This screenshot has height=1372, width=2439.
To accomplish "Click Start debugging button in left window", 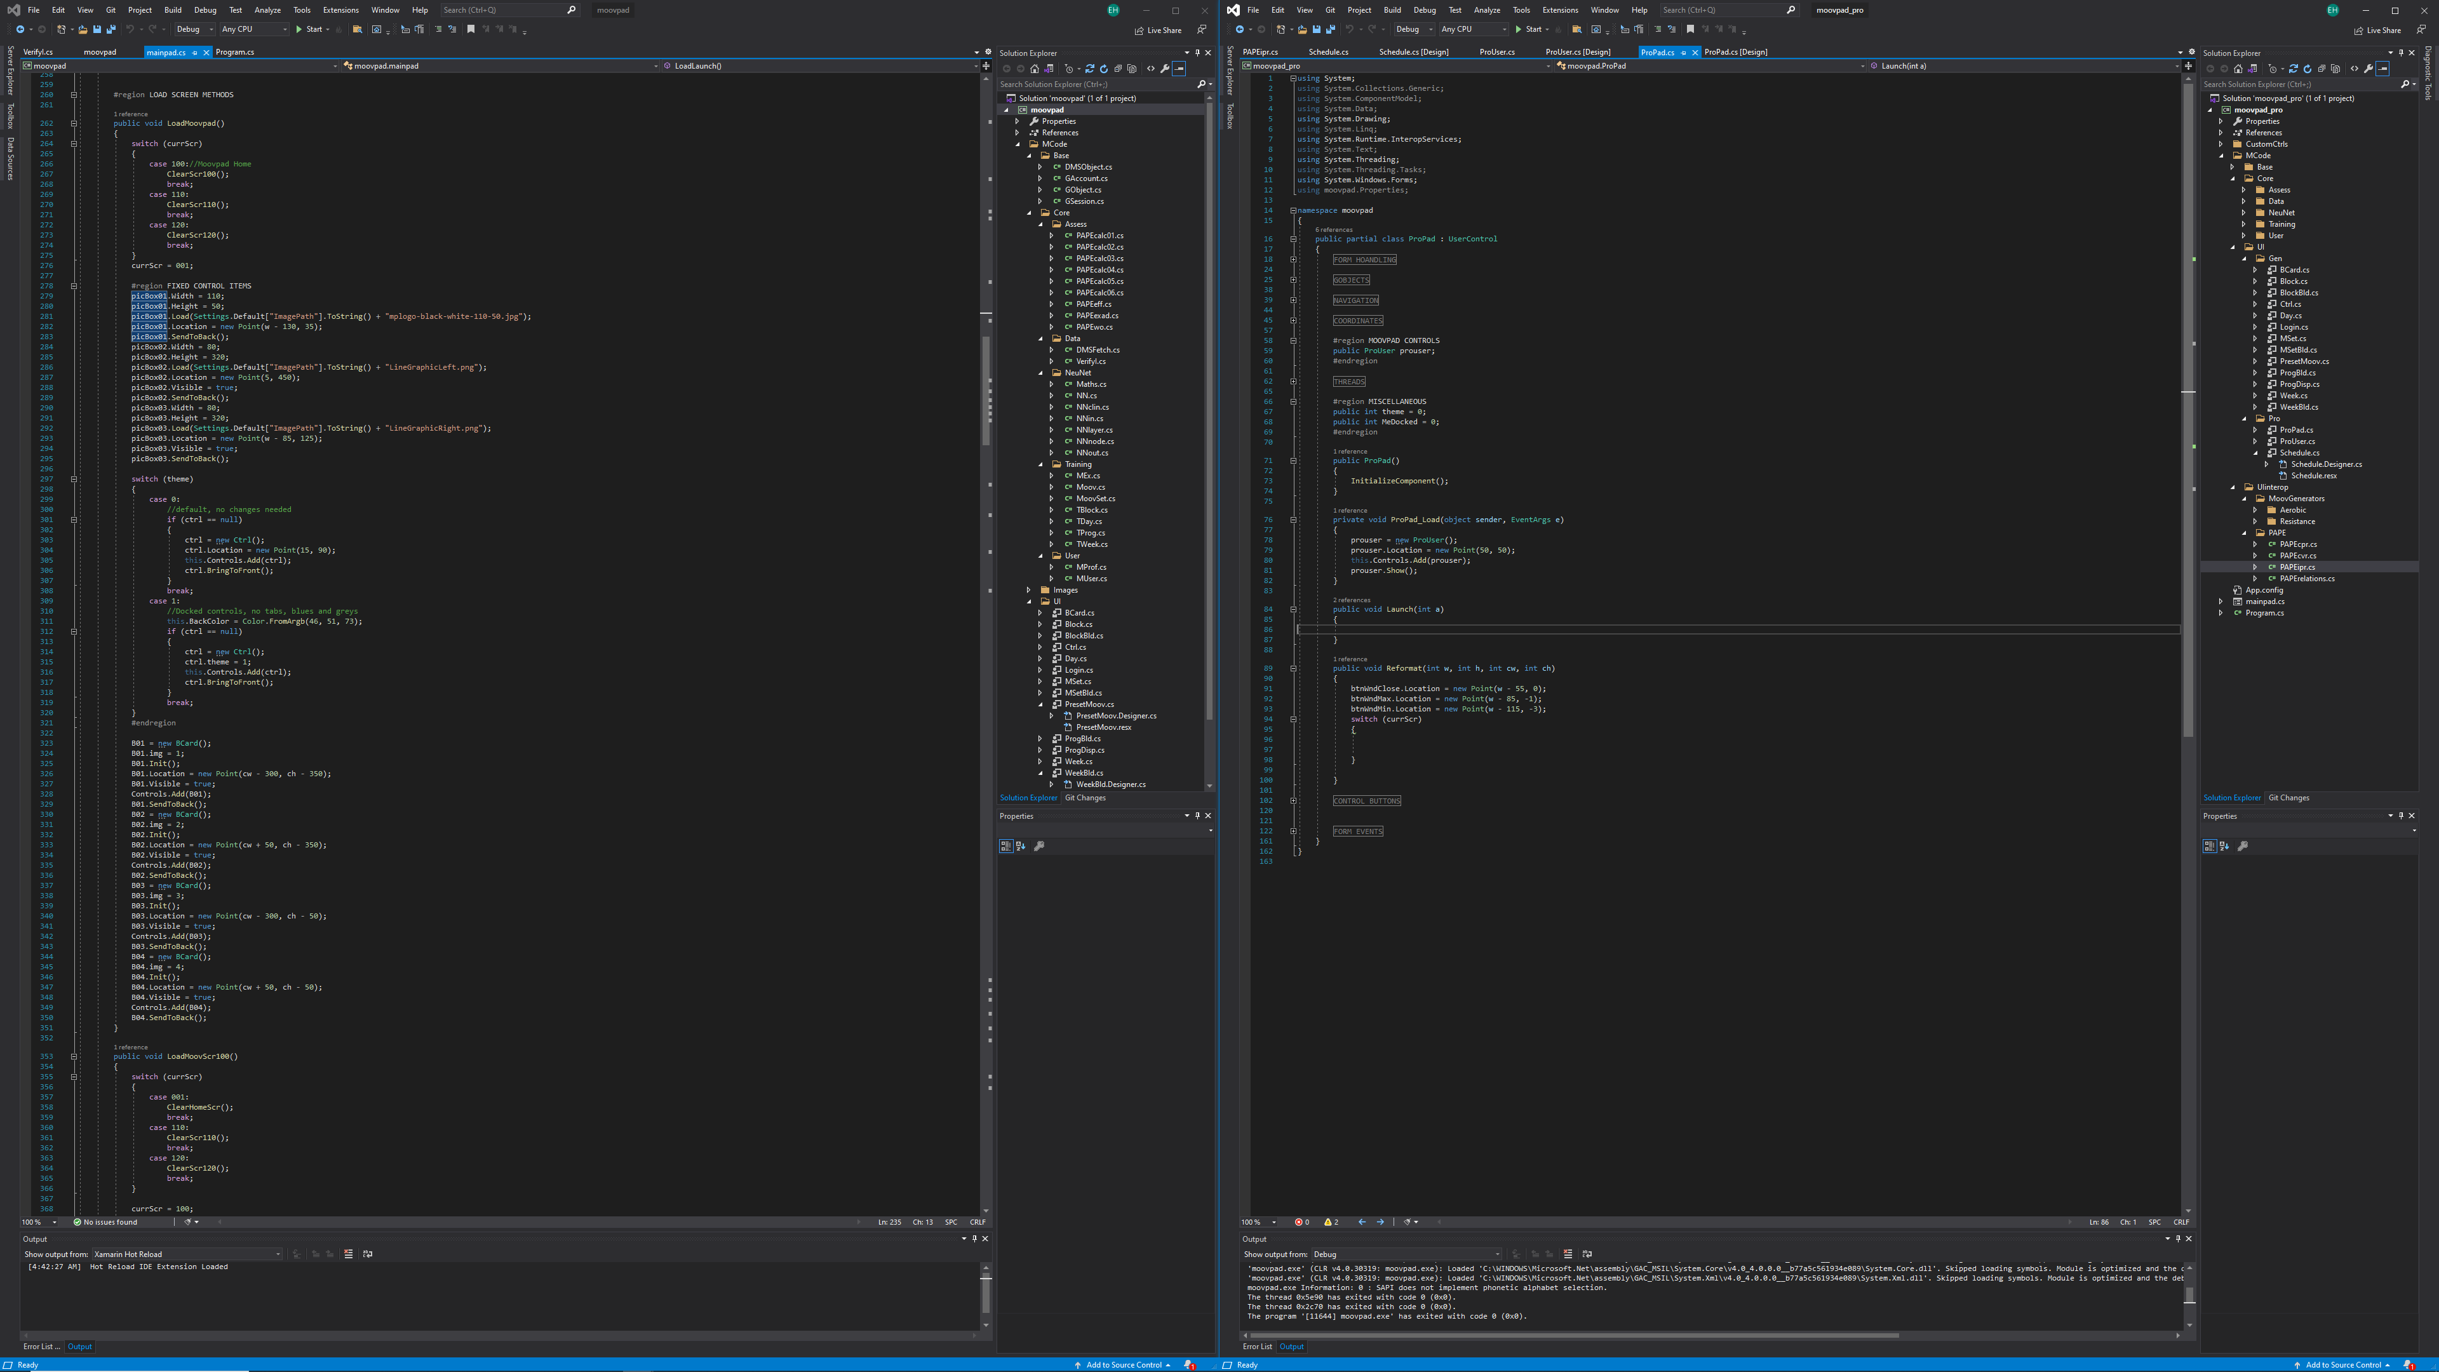I will point(309,29).
